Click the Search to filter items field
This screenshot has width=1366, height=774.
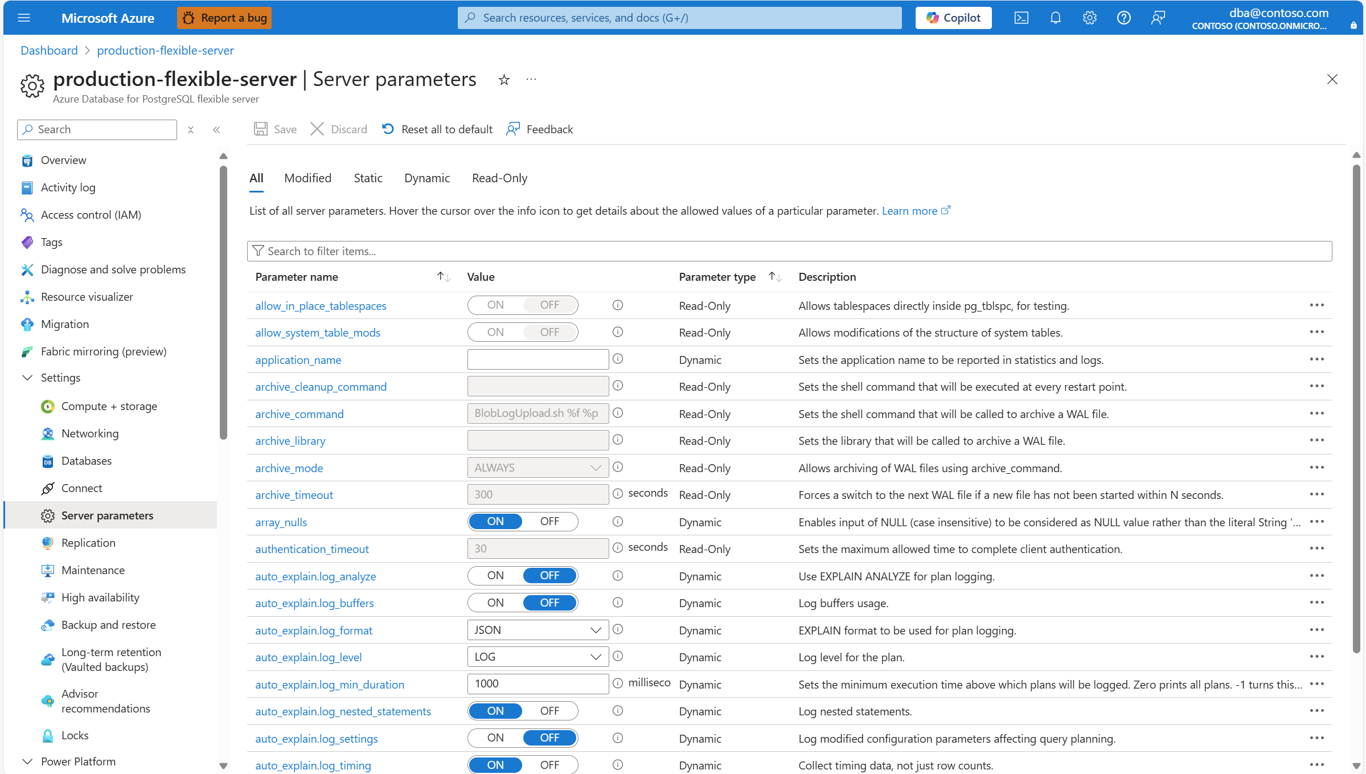[x=789, y=251]
